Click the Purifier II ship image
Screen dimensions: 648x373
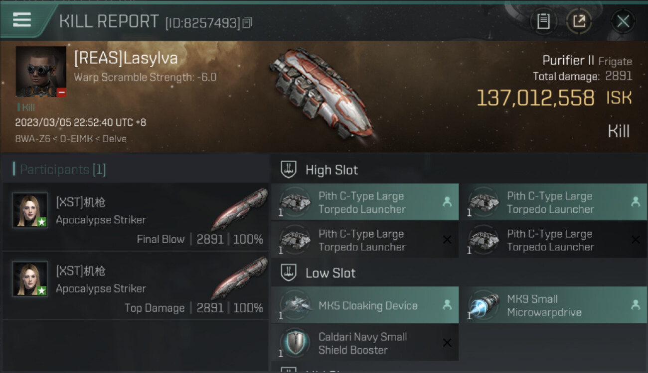point(323,92)
